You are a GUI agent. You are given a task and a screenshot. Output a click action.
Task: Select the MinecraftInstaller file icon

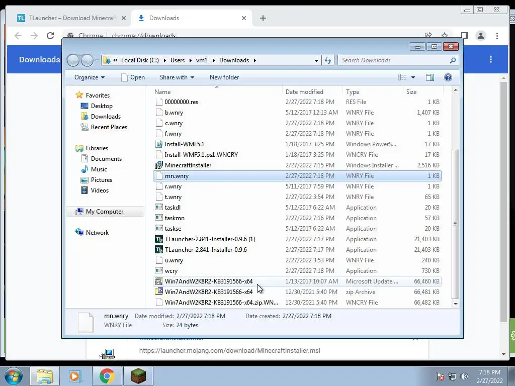tap(159, 165)
